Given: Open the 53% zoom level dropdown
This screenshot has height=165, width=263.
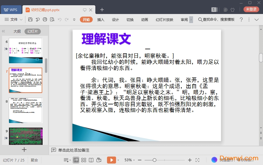Looking at the screenshot, I should (130, 160).
